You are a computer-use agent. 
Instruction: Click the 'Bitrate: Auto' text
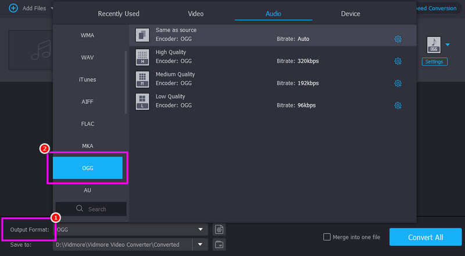[x=293, y=39]
